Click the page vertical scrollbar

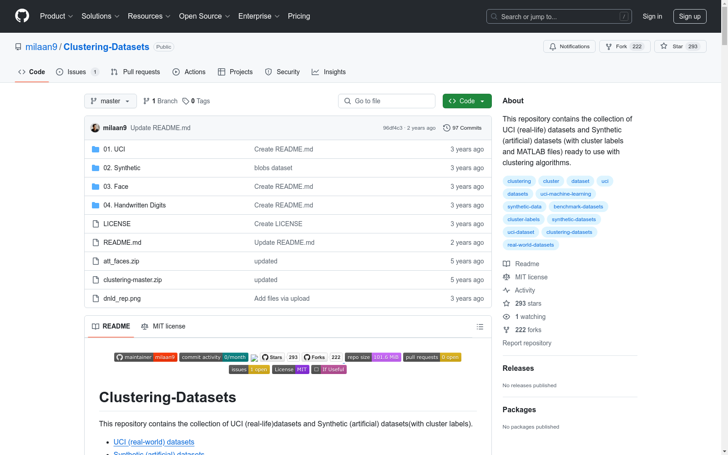724,227
